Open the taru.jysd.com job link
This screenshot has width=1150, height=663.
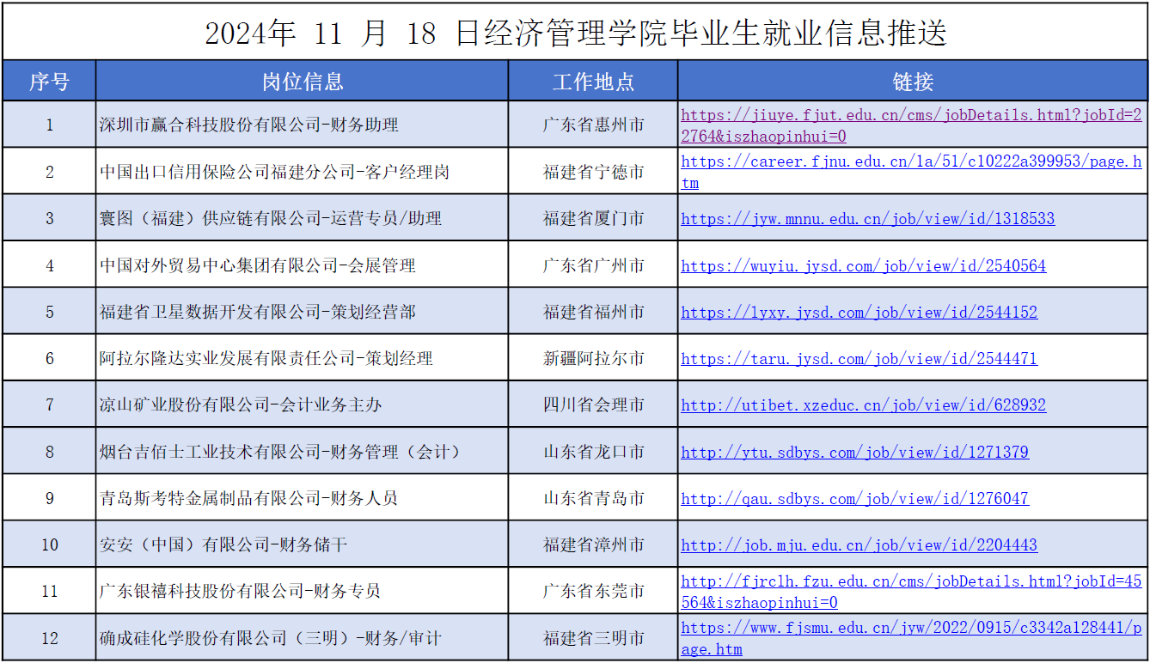[x=859, y=359]
